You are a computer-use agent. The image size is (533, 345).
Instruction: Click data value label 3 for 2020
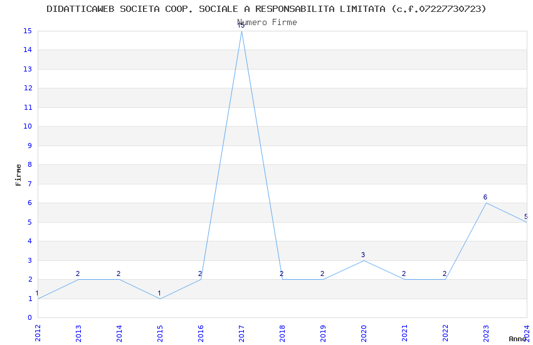(363, 255)
